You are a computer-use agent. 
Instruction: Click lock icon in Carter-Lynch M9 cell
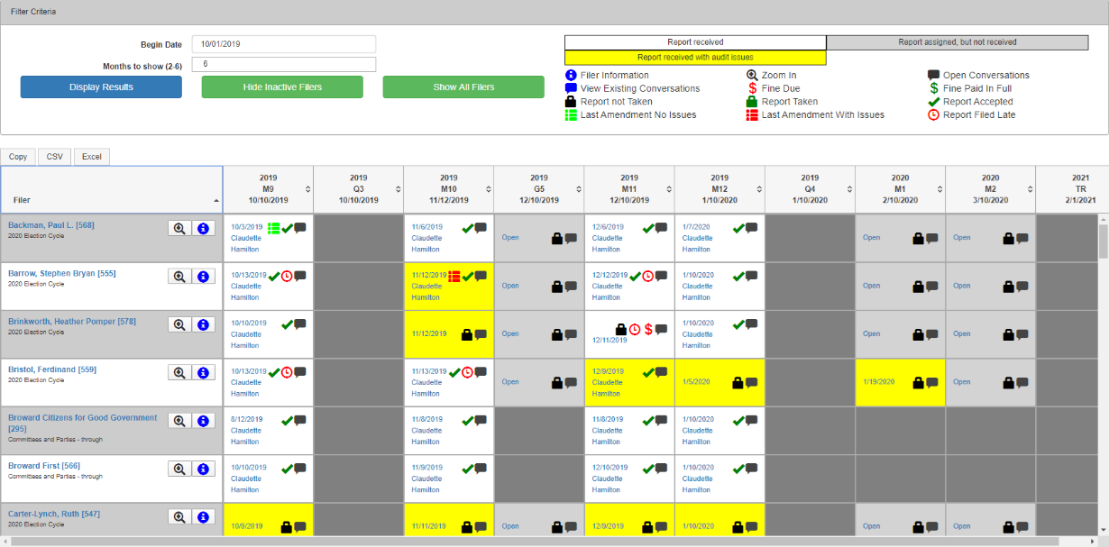coord(287,526)
